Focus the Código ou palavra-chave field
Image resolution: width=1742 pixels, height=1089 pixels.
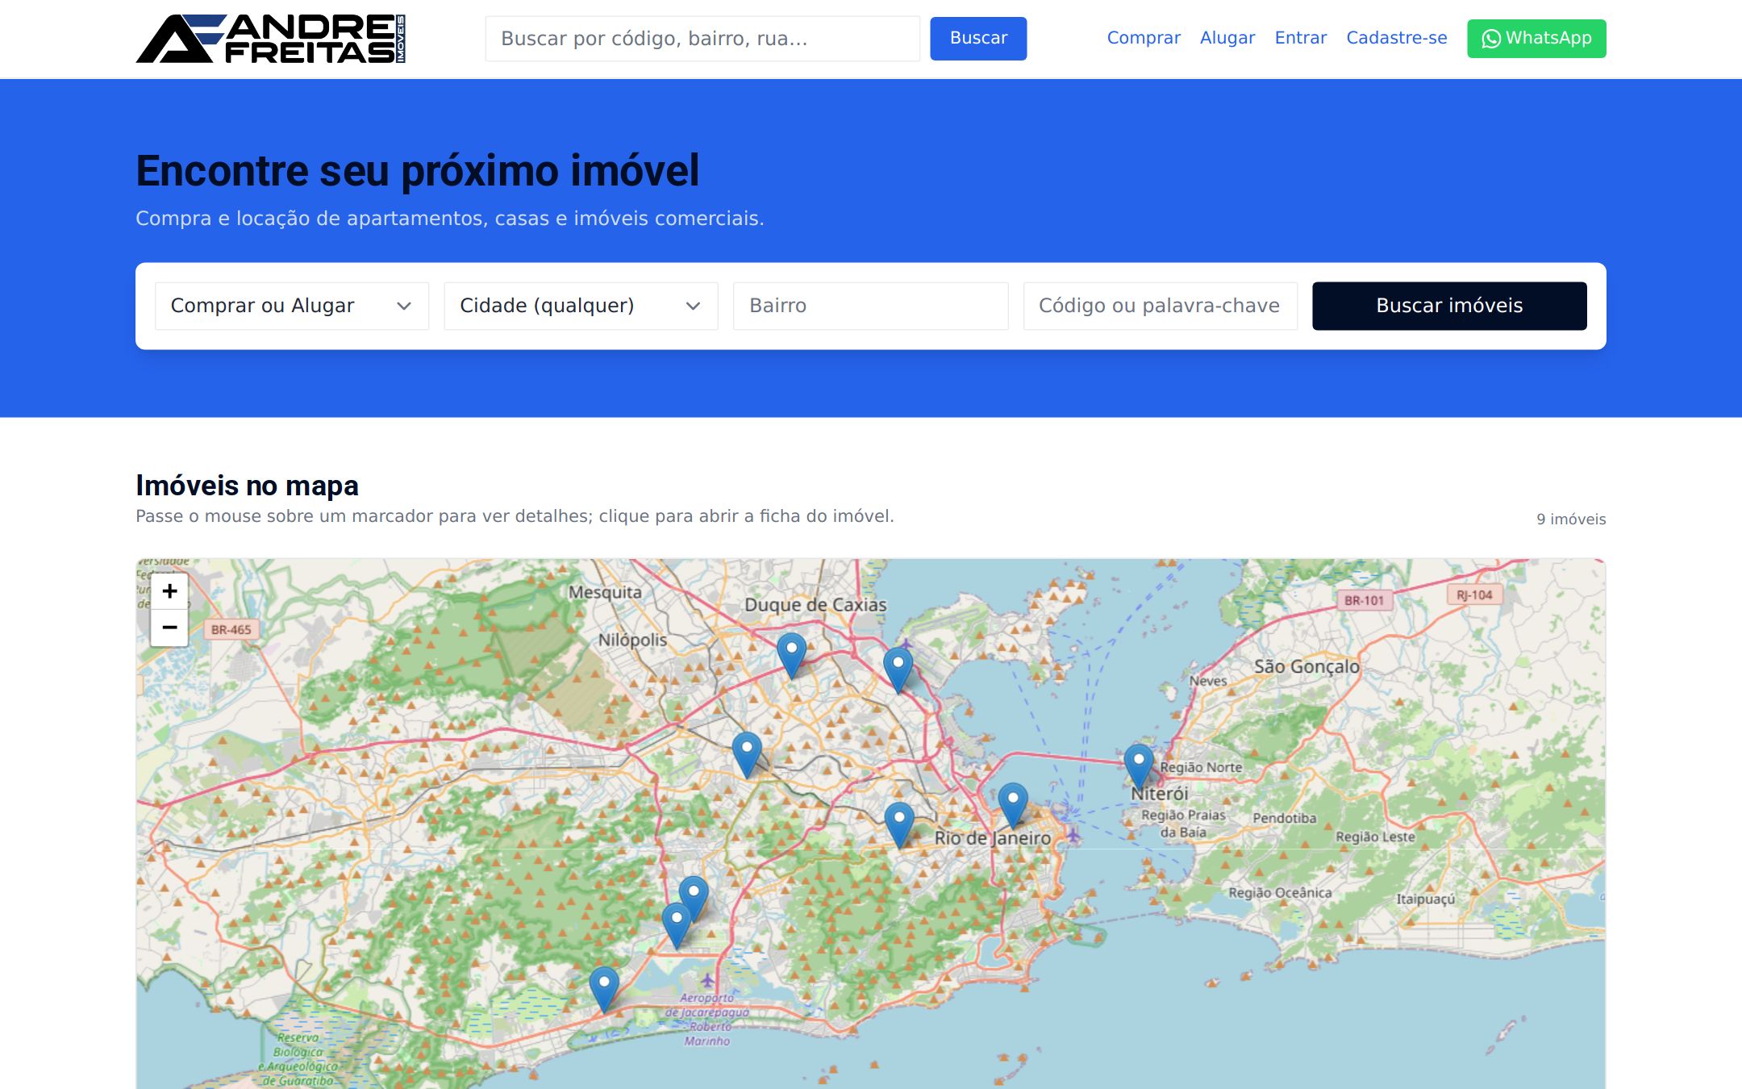point(1160,306)
